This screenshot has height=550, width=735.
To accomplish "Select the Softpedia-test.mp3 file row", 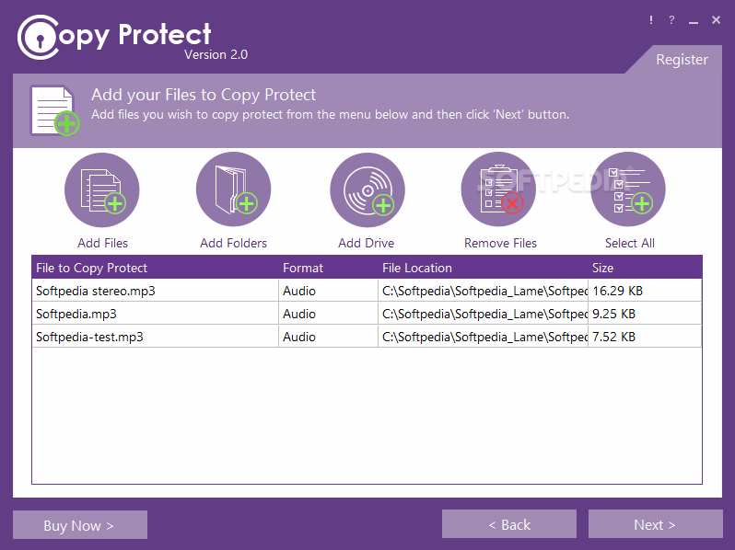I will 367,337.
